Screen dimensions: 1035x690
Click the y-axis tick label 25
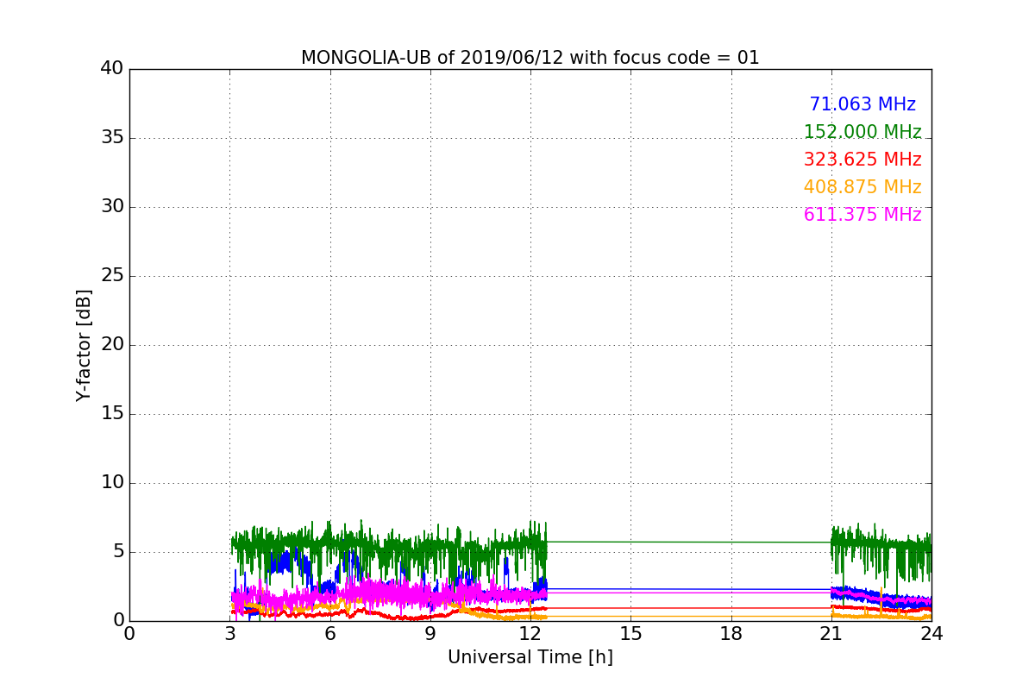(x=112, y=276)
